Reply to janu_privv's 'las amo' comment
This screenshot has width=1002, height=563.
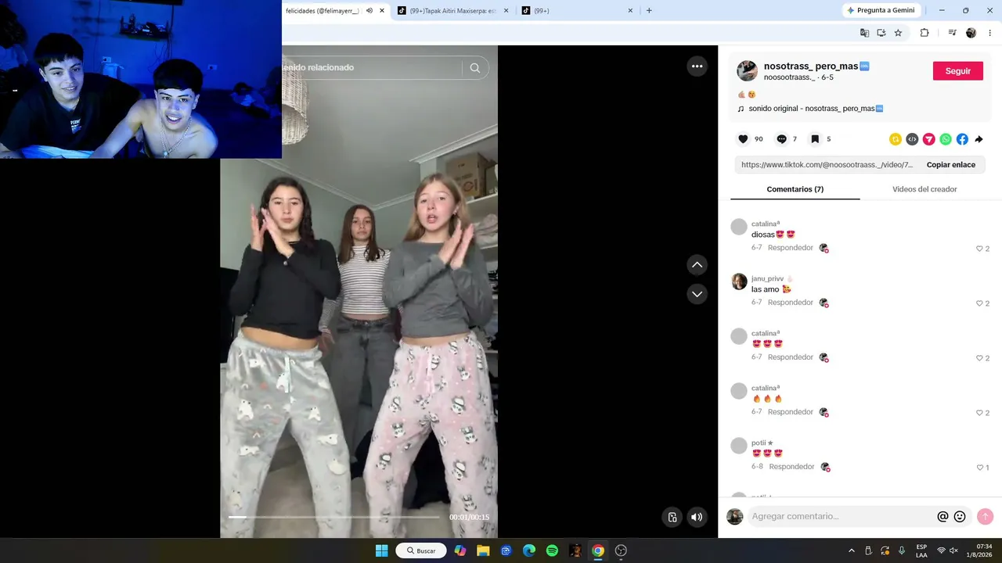coord(790,303)
